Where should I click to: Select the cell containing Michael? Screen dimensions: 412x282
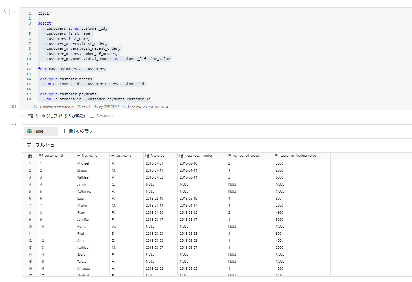(x=92, y=163)
